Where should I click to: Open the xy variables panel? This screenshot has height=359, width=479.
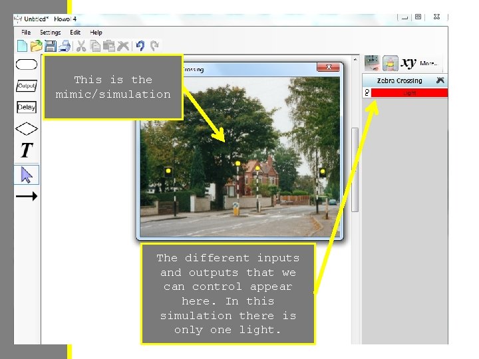pos(408,63)
